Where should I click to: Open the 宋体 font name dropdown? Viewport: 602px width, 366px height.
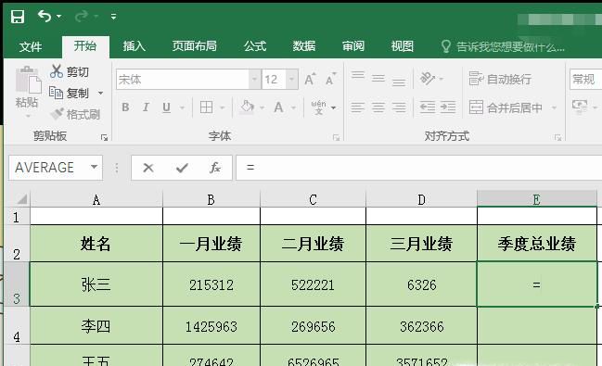tap(254, 80)
